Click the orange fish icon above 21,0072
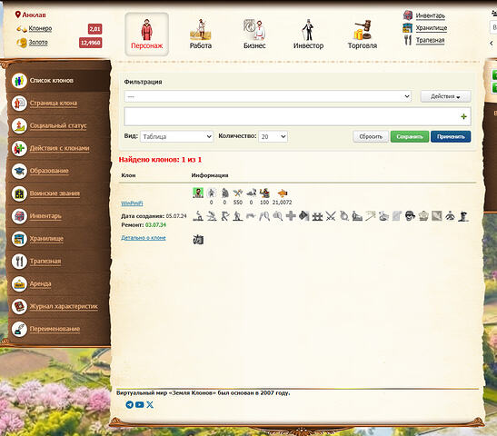Viewport: 497px width, 436px height. click(x=282, y=193)
